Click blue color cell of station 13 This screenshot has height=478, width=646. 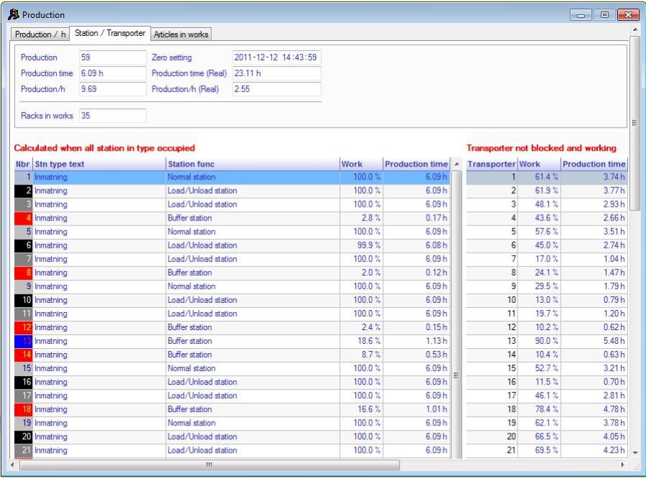[24, 341]
